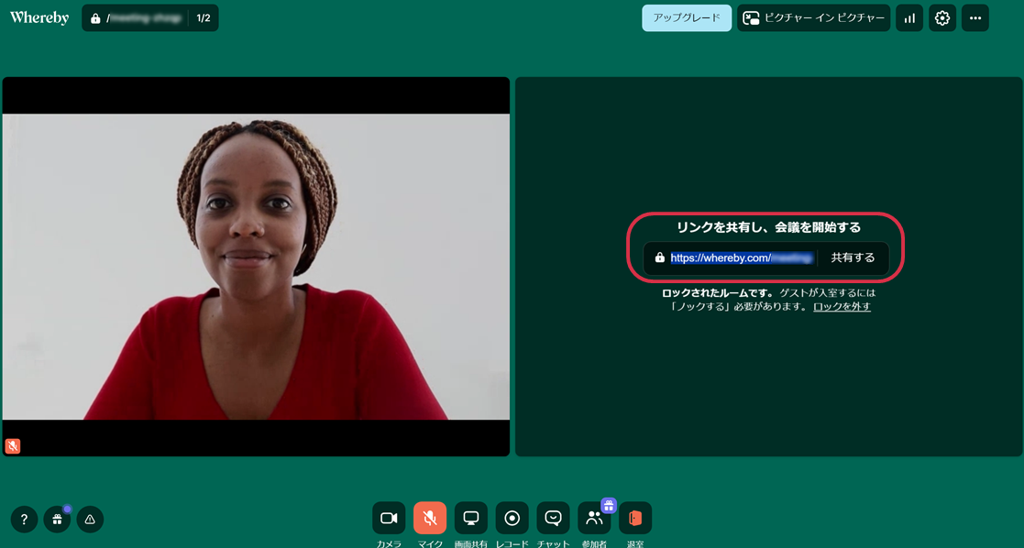The height and width of the screenshot is (548, 1024).
Task: Open the chat panel
Action: pos(553,518)
